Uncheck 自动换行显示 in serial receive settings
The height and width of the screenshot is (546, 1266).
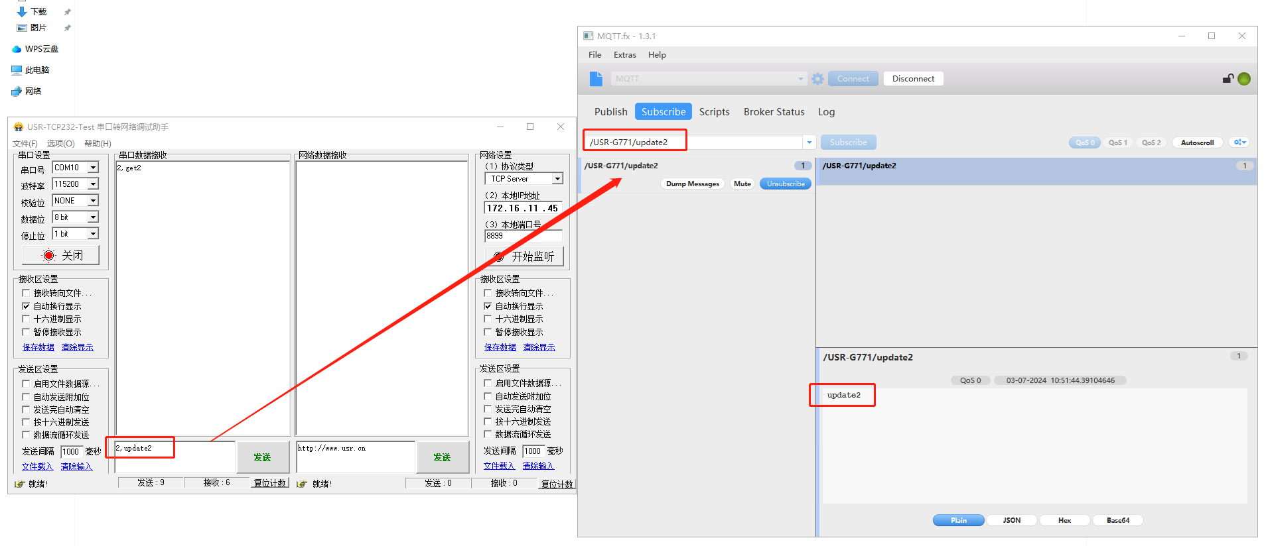click(x=26, y=306)
